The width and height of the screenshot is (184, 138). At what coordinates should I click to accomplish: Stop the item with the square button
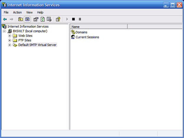point(73,19)
